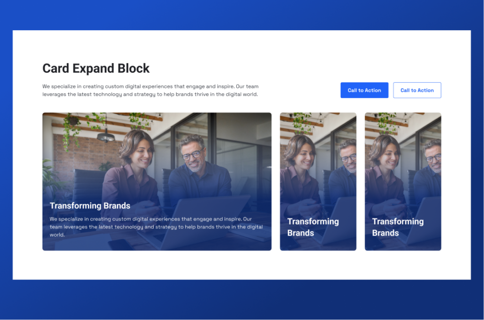Click the description text inside the expanded card
This screenshot has height=320, width=484.
click(x=156, y=227)
